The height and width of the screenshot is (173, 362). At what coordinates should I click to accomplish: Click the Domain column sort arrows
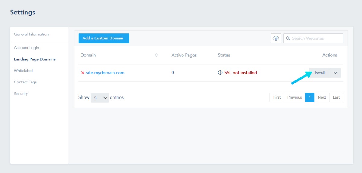pos(156,55)
